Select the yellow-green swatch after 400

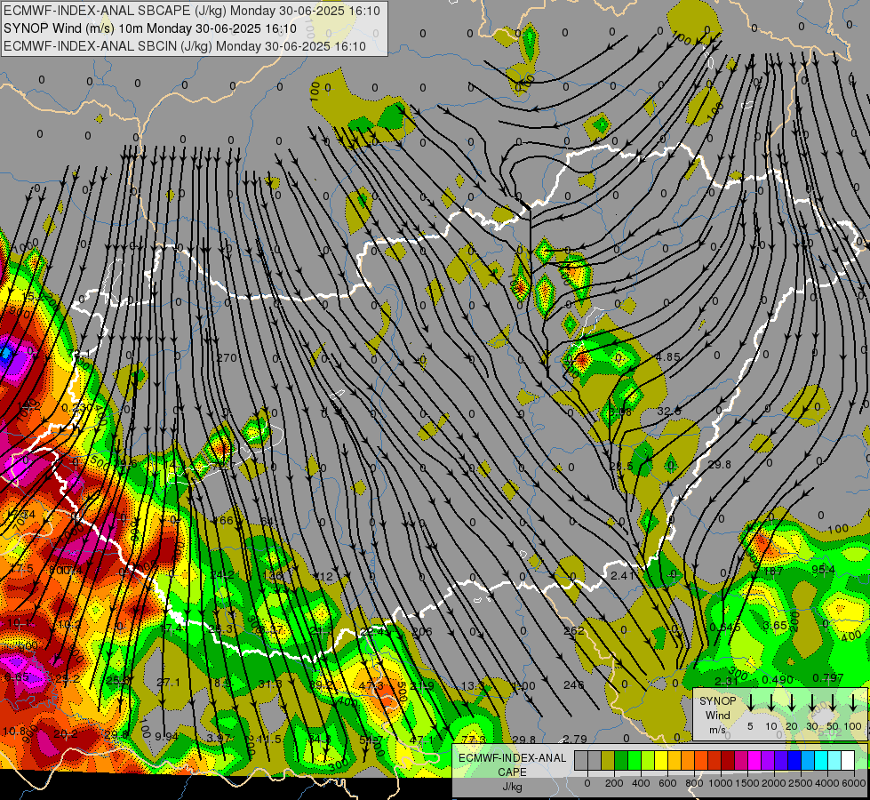coord(648,760)
